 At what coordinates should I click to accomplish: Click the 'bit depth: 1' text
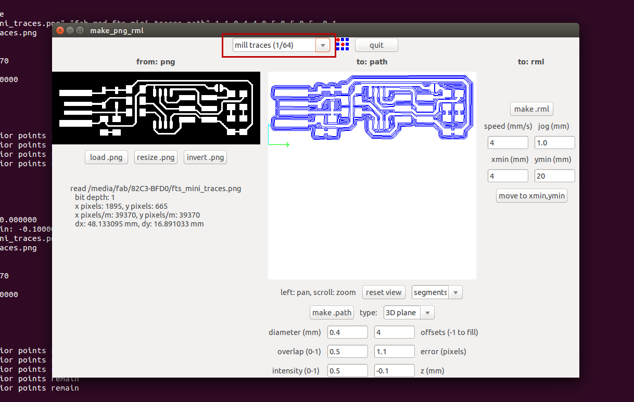click(94, 198)
